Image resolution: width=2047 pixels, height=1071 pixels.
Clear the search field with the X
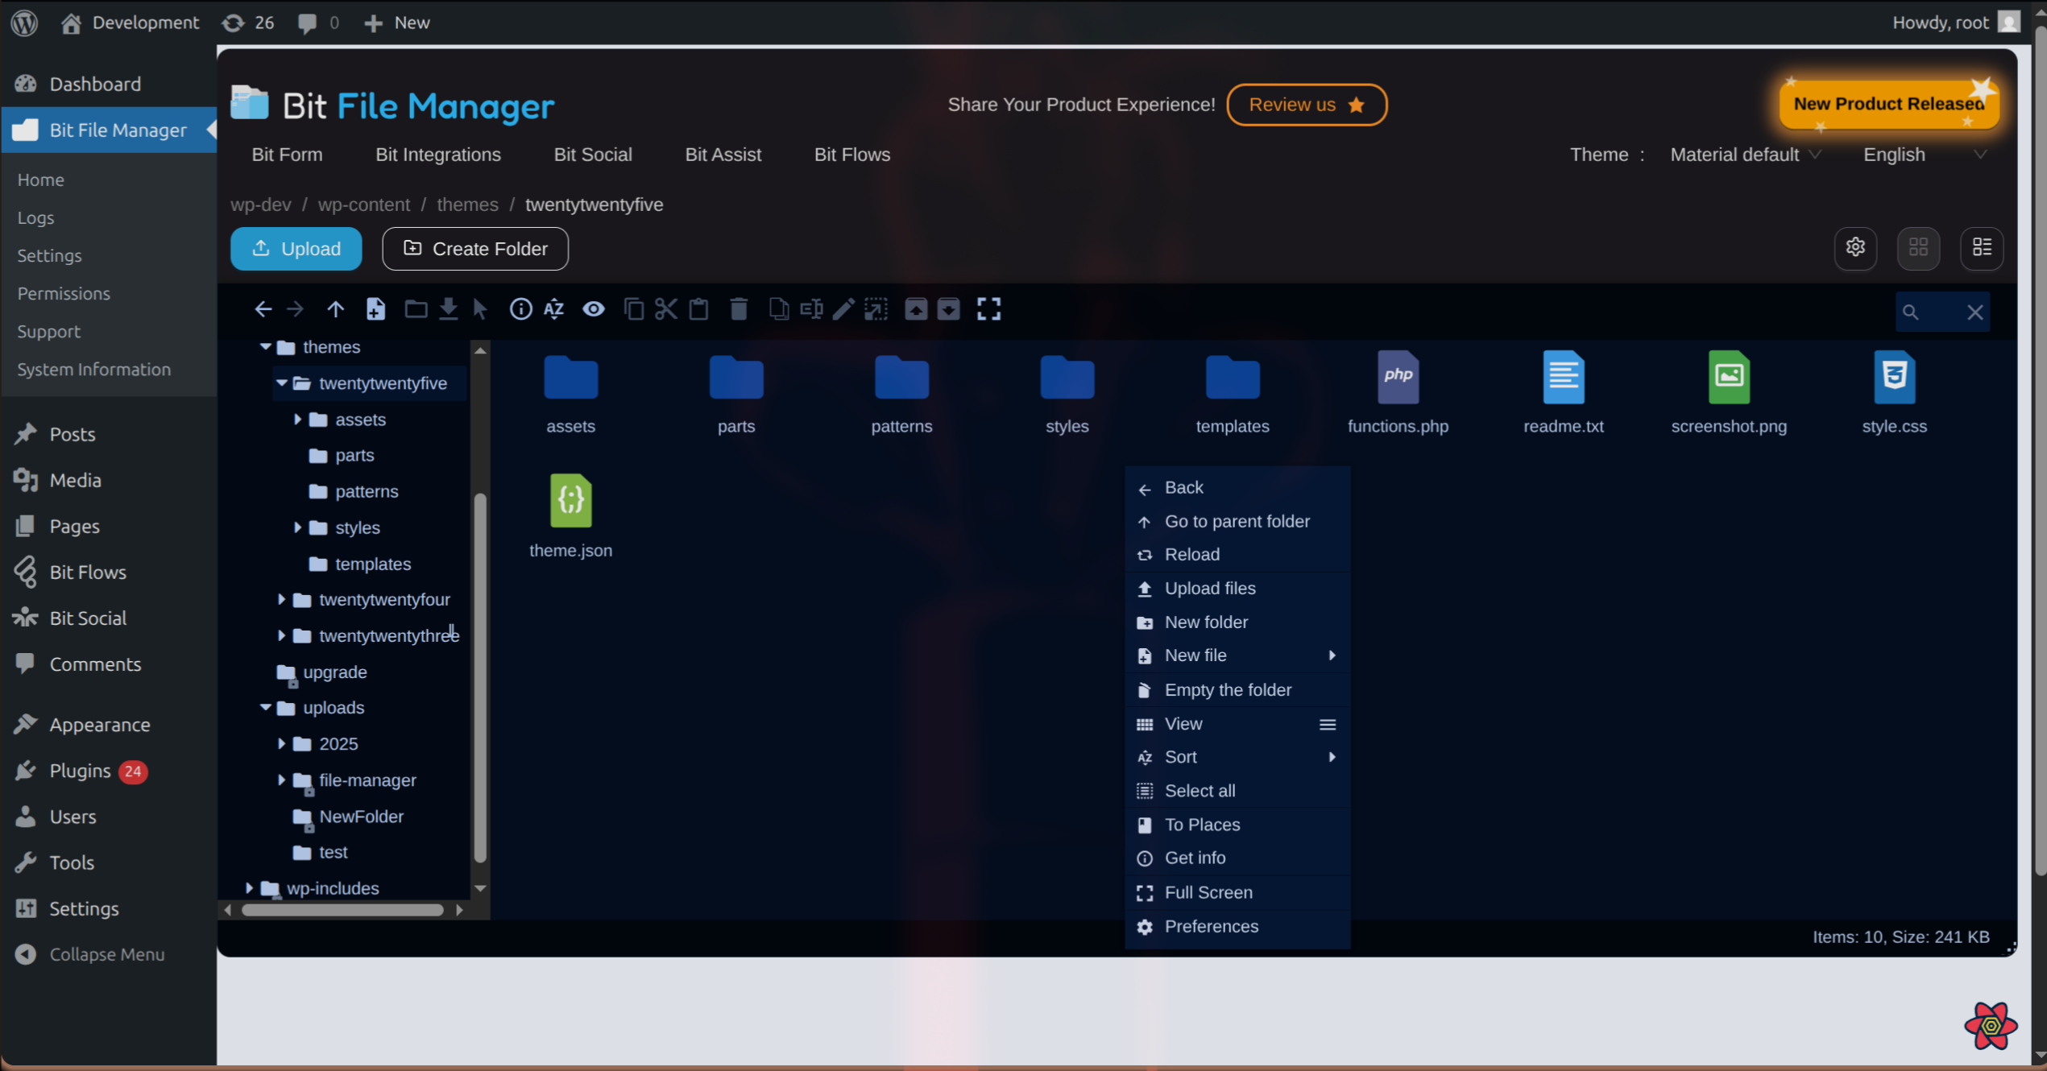point(1974,312)
